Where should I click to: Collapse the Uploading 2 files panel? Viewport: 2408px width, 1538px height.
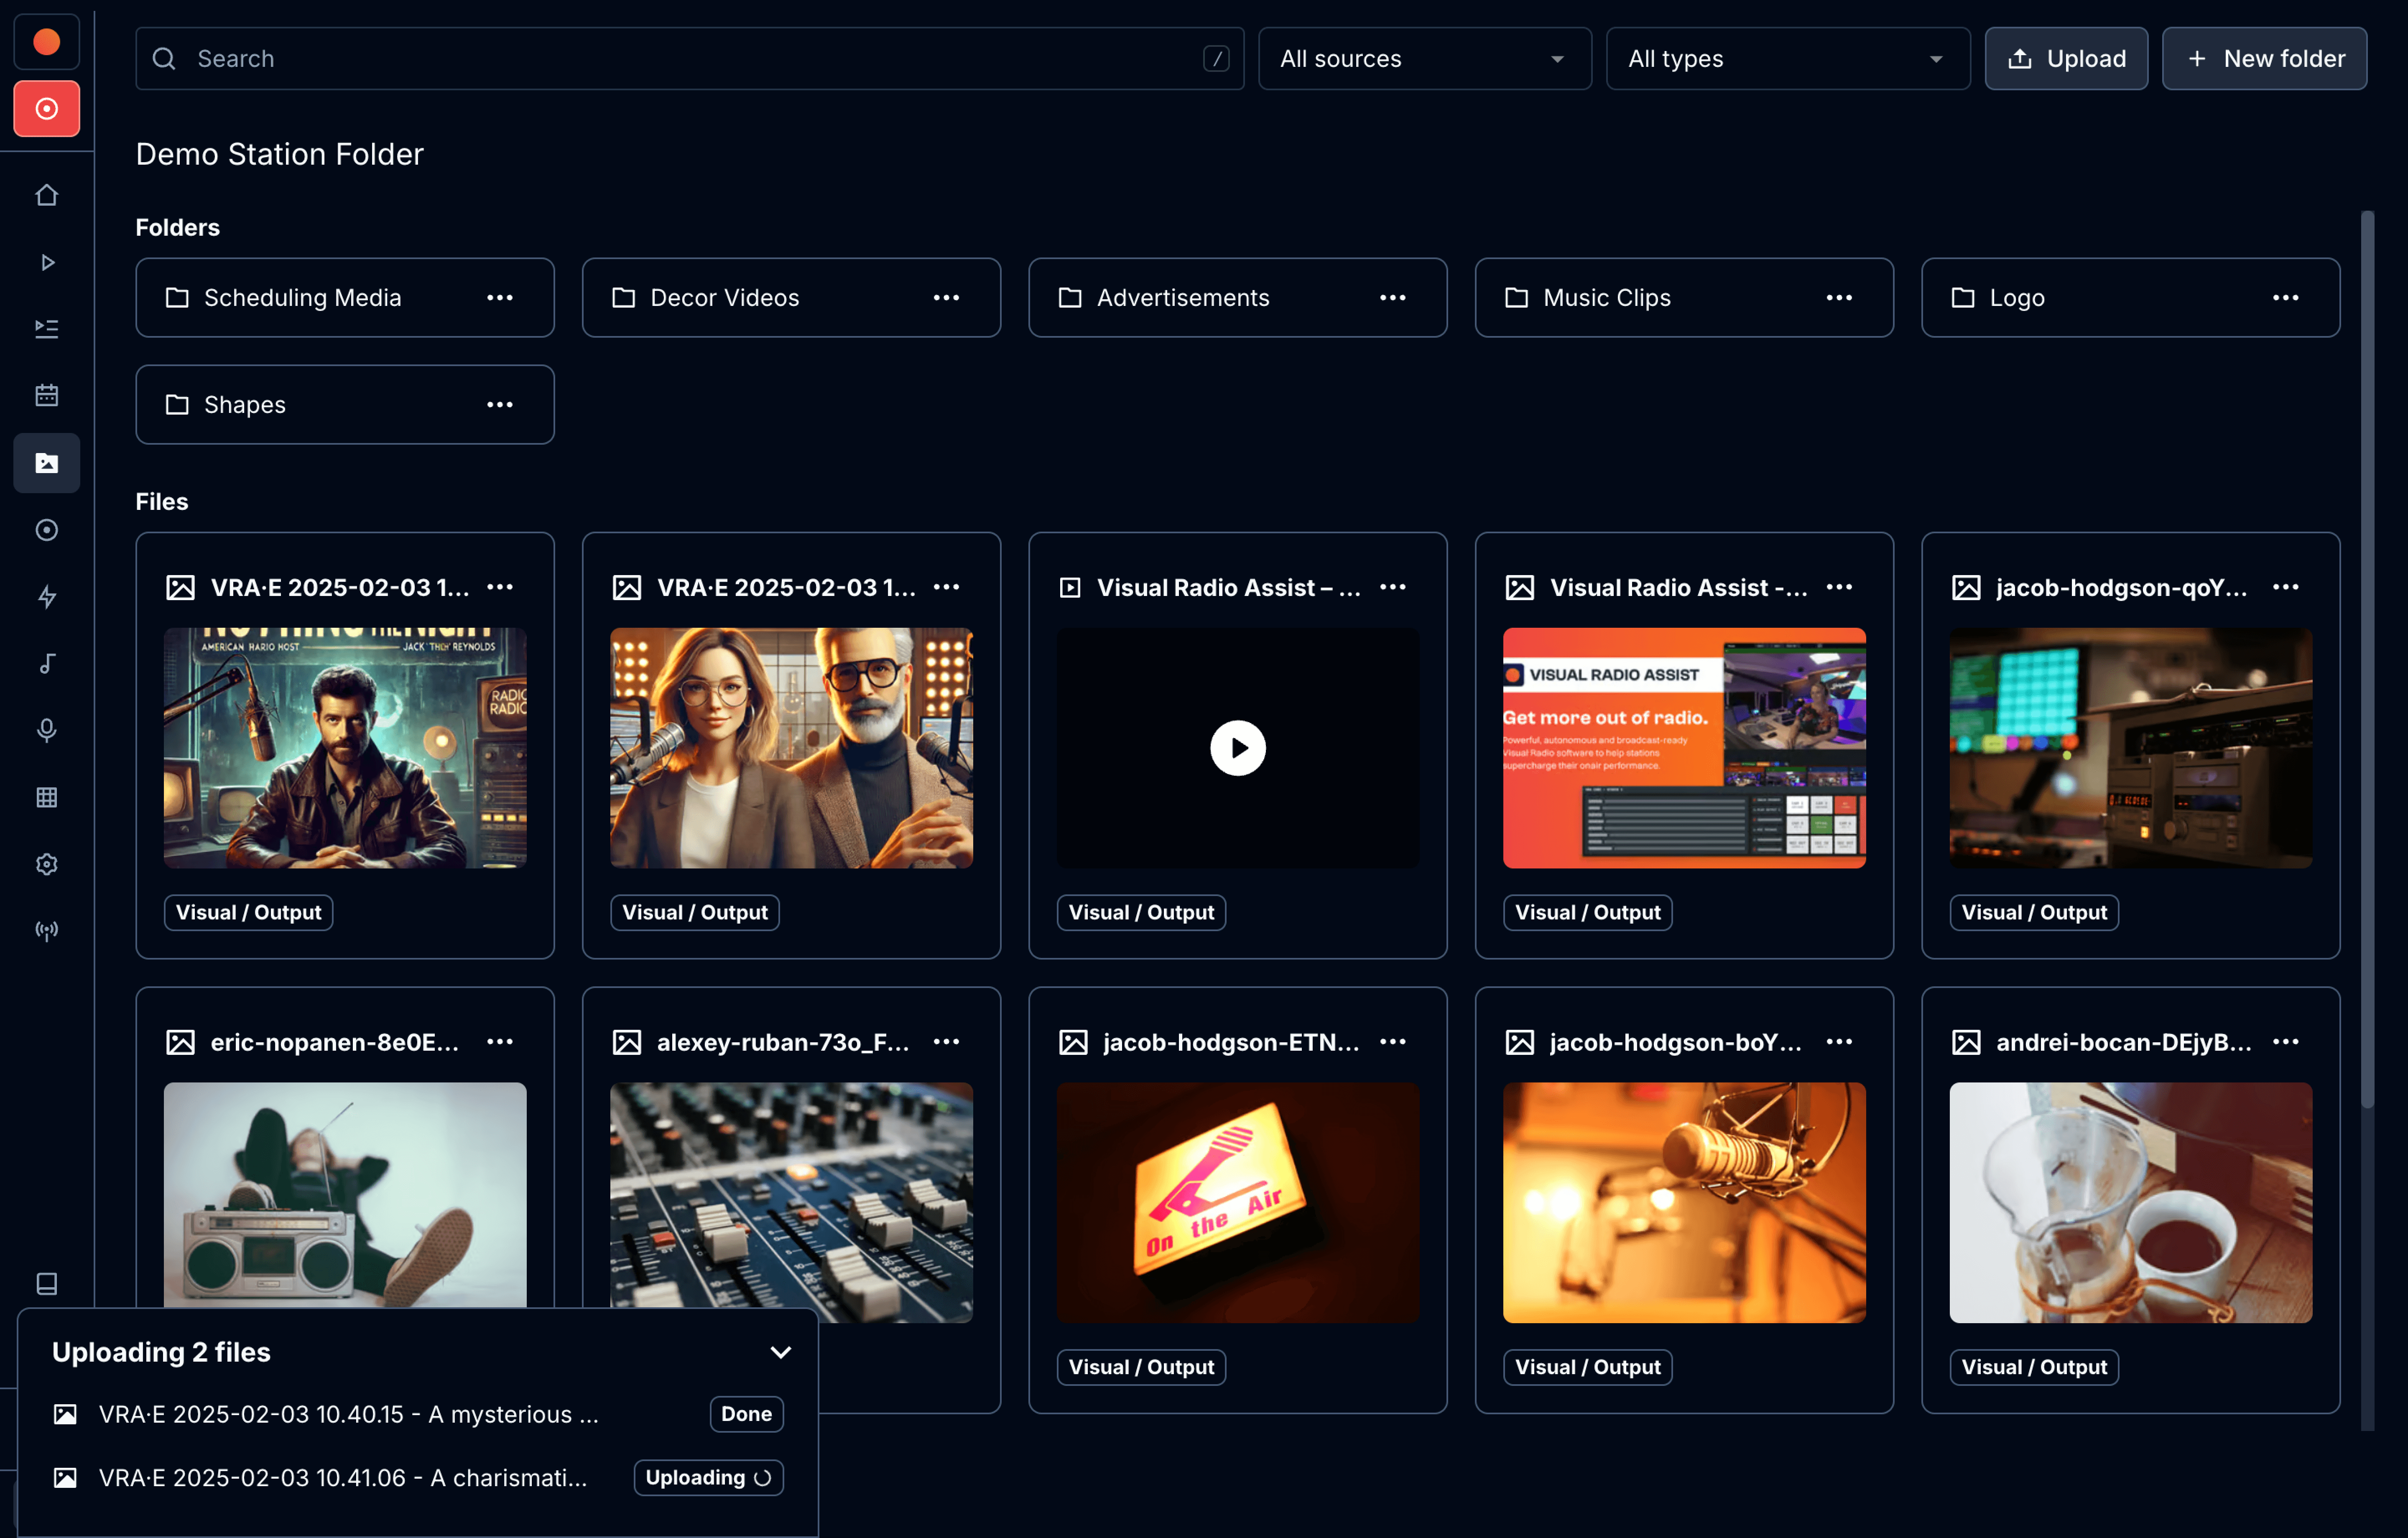[780, 1353]
